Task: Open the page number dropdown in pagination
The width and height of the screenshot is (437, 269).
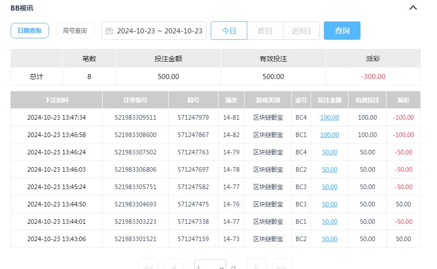Action: 210,265
